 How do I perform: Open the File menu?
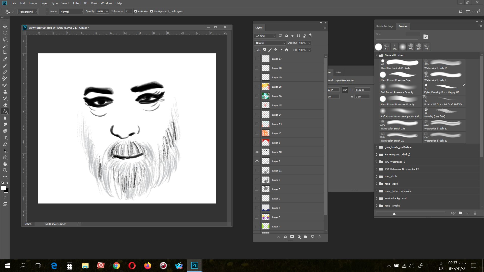(x=14, y=3)
